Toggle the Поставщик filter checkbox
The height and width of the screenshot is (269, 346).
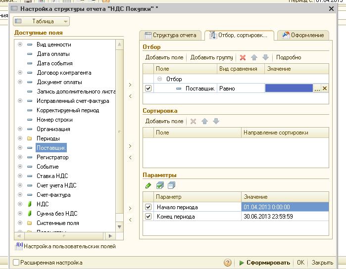pyautogui.click(x=148, y=89)
